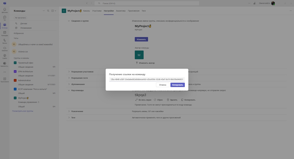Open the Chat icon in the left rail

tap(5, 17)
